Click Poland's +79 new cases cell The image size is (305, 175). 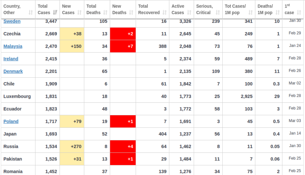(x=72, y=122)
